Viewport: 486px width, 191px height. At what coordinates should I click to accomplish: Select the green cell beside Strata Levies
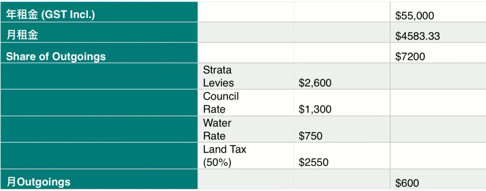(x=99, y=76)
